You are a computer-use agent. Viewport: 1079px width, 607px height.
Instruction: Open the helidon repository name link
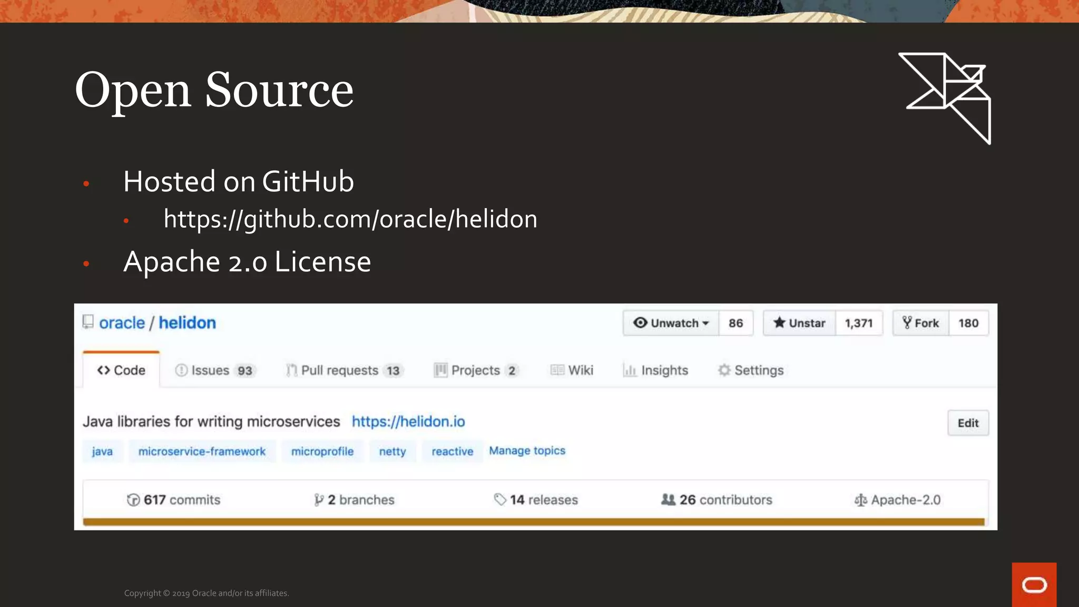point(187,322)
